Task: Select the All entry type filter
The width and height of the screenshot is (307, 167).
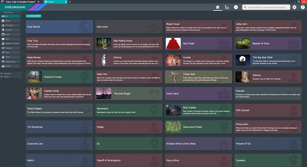Action: click(11, 16)
